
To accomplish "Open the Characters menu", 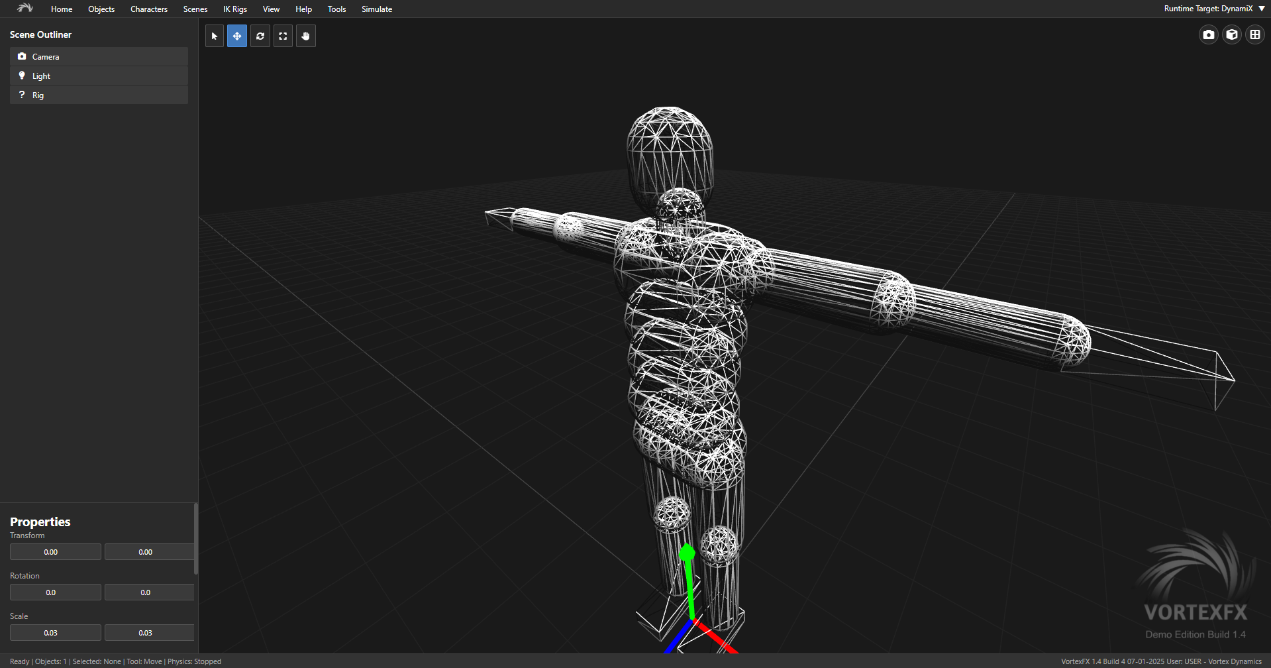I will tap(149, 9).
